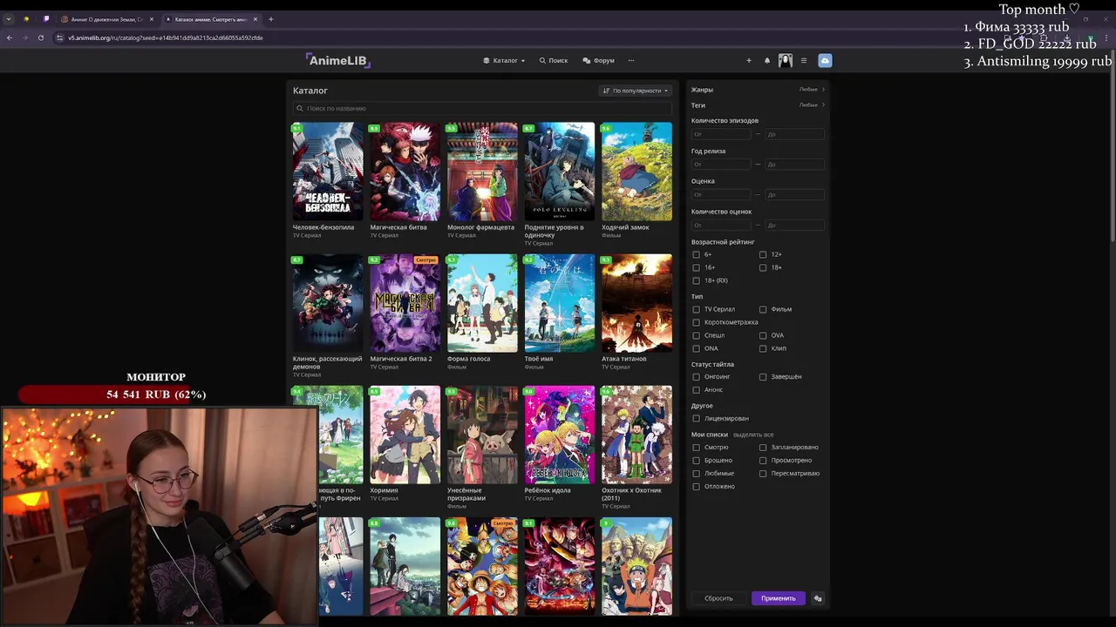Click the site info icon in address bar
Viewport: 1116px width, 627px height.
pyautogui.click(x=59, y=37)
